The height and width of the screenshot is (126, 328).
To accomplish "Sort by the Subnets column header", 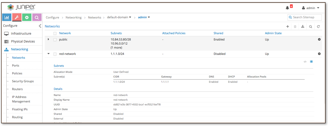I will [x=116, y=33].
